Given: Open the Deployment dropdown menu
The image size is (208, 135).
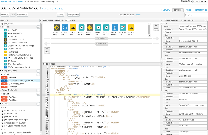Looking at the screenshot, I should (x=73, y=15).
